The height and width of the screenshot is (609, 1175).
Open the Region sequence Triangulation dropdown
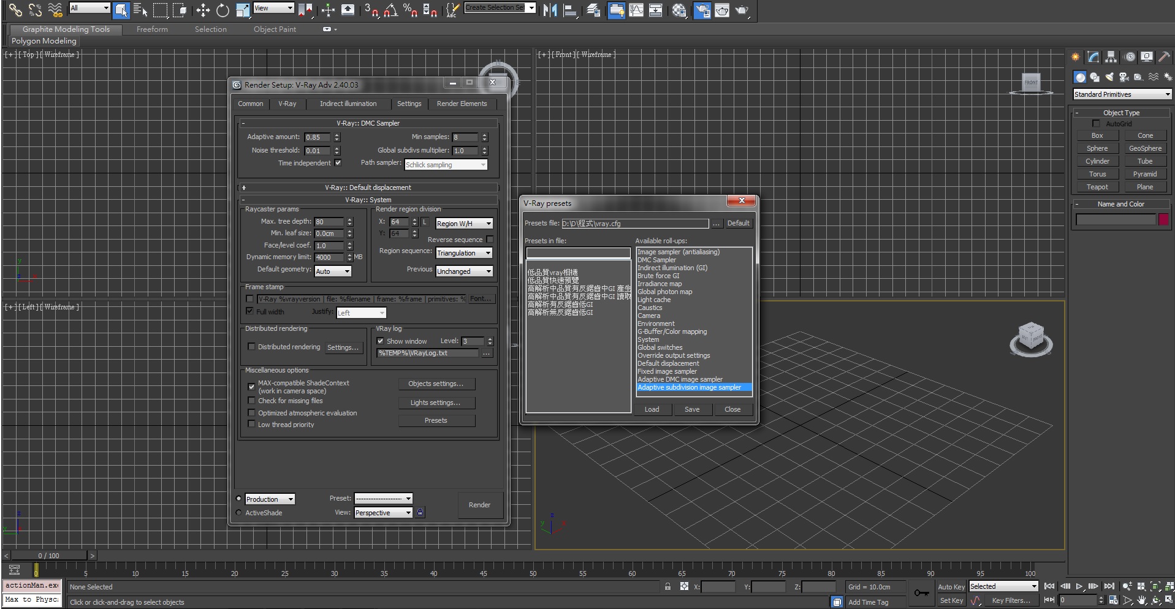pyautogui.click(x=464, y=253)
